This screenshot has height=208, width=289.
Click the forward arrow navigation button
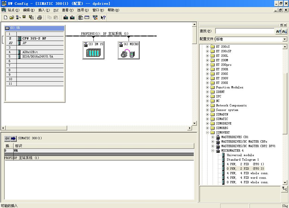(x=13, y=138)
